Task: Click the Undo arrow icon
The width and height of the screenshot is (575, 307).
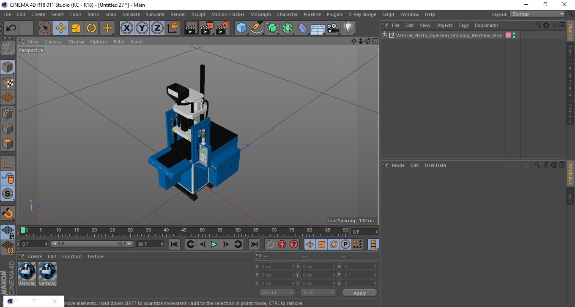Action: [11, 28]
